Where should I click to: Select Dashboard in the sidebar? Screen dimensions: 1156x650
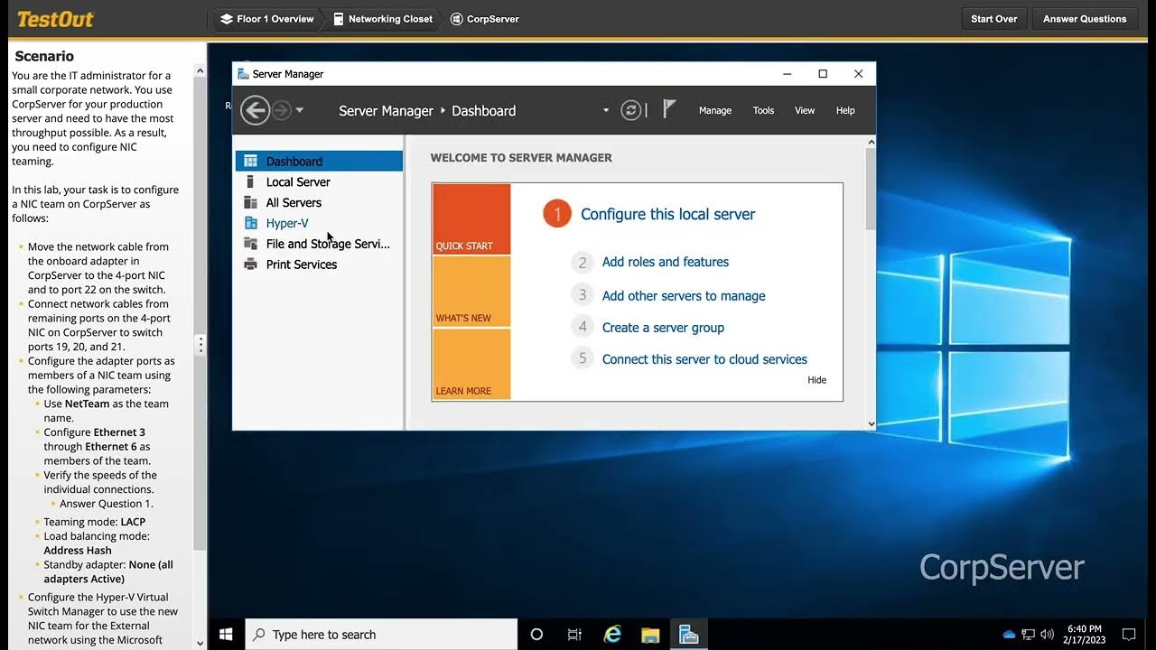[x=320, y=161]
